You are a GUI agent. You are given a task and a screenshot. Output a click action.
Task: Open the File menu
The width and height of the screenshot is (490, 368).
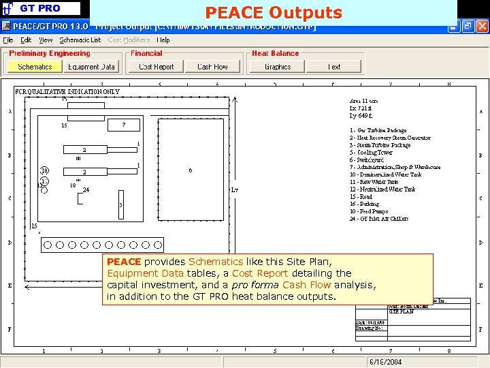click(x=7, y=40)
